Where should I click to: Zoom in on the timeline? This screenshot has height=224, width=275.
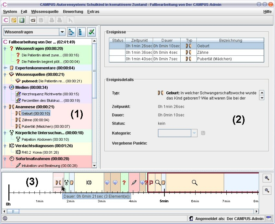[267, 178]
